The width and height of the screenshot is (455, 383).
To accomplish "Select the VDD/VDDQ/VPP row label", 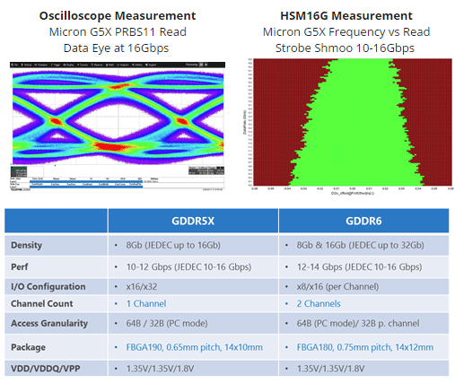I will pos(46,368).
